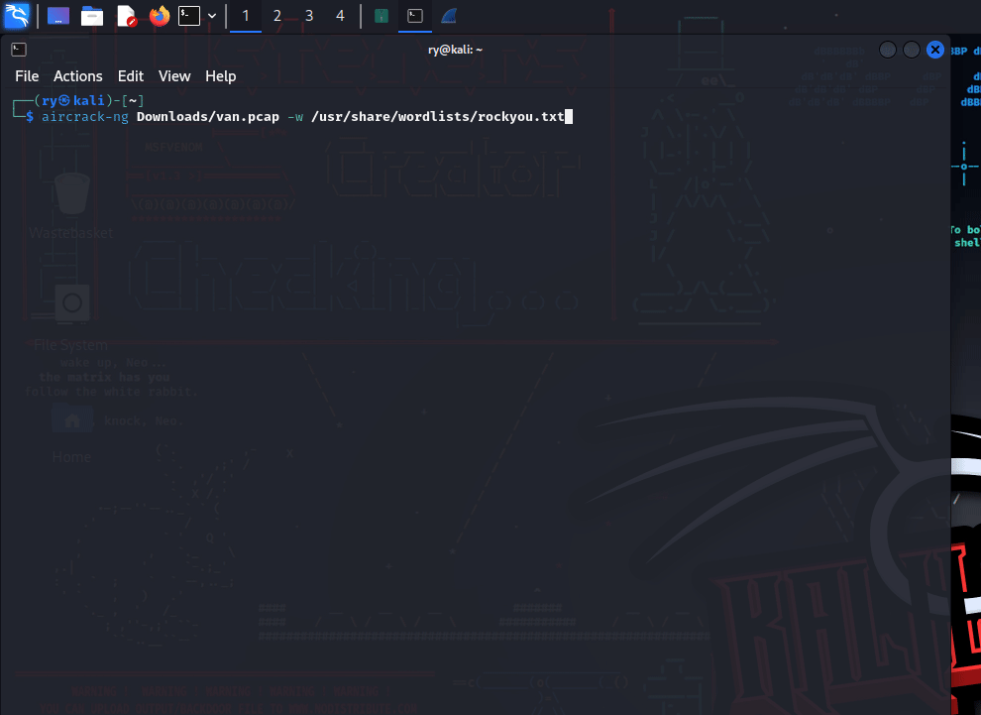Click the aircrack-ng command text

click(x=85, y=117)
